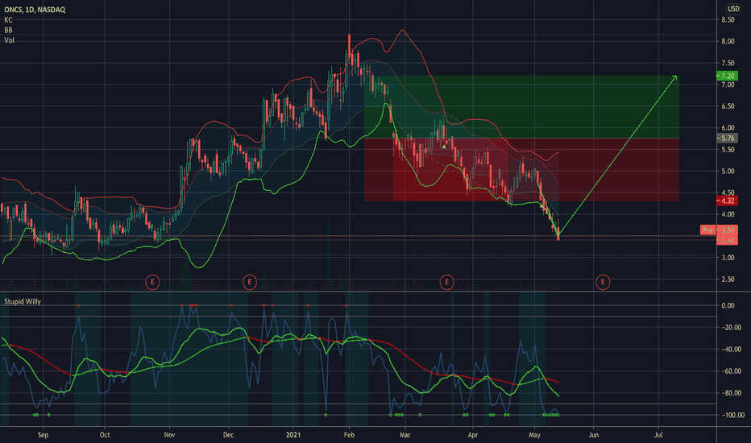Click the Oct label on time axis

[x=105, y=435]
